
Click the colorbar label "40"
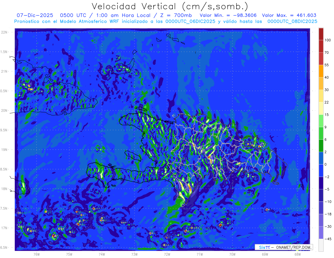pos(327,77)
